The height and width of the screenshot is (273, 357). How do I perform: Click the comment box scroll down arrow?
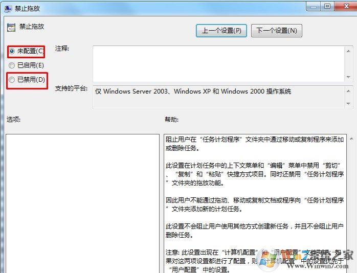tap(348, 77)
